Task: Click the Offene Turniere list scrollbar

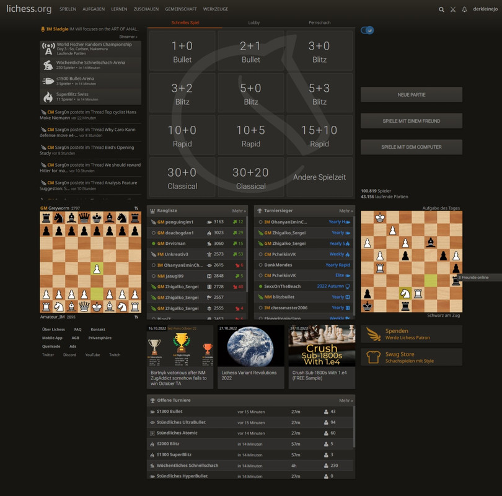Action: click(x=354, y=427)
